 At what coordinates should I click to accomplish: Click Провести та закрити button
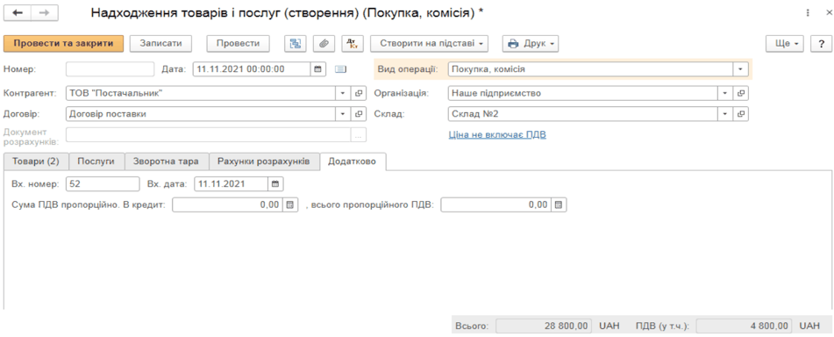64,44
